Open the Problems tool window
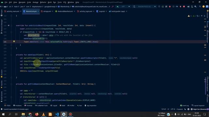The image size is (209, 117). pos(17,106)
